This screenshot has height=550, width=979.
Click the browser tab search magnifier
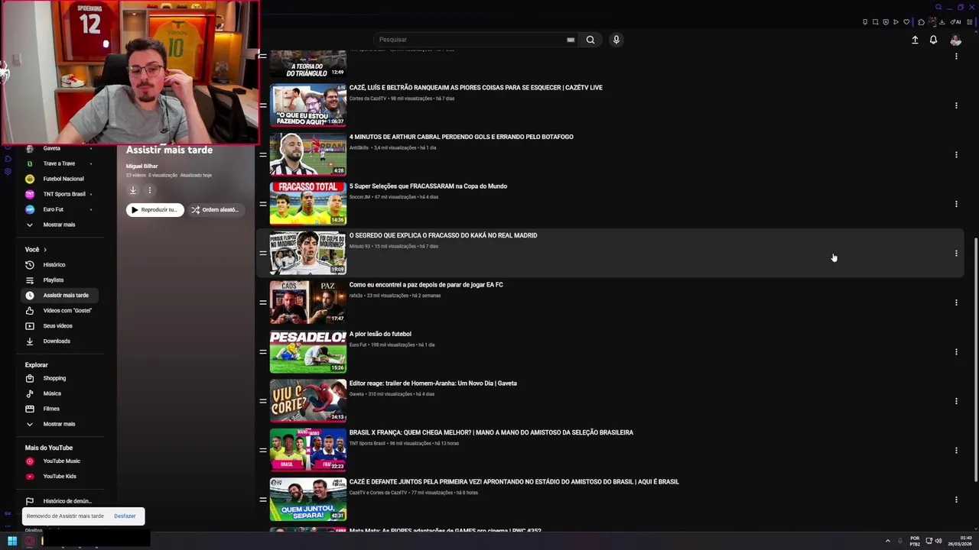pyautogui.click(x=938, y=7)
